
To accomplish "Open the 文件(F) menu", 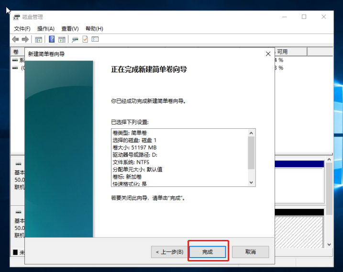I will coord(22,29).
